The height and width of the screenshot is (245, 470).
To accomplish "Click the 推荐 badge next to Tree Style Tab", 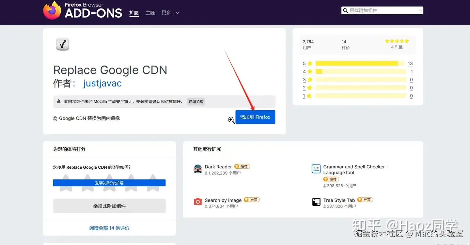I will [365, 200].
